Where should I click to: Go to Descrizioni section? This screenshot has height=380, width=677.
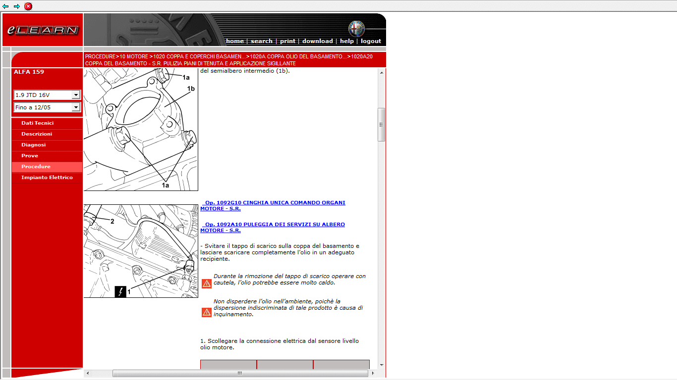(37, 134)
